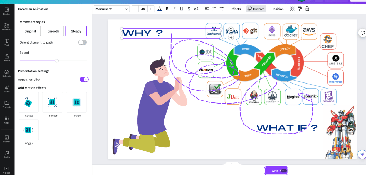Increase font size with plus button
366x175 pixels.
pyautogui.click(x=151, y=9)
